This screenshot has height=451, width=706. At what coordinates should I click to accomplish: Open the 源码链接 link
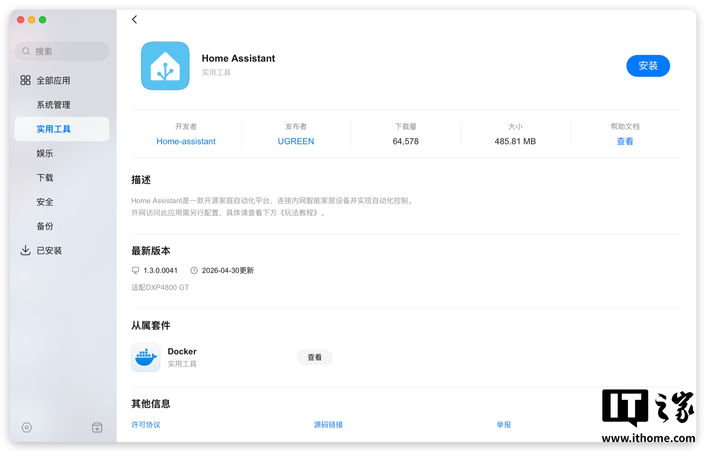(328, 425)
